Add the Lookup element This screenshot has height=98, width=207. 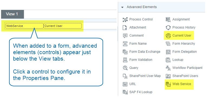pos(174,60)
